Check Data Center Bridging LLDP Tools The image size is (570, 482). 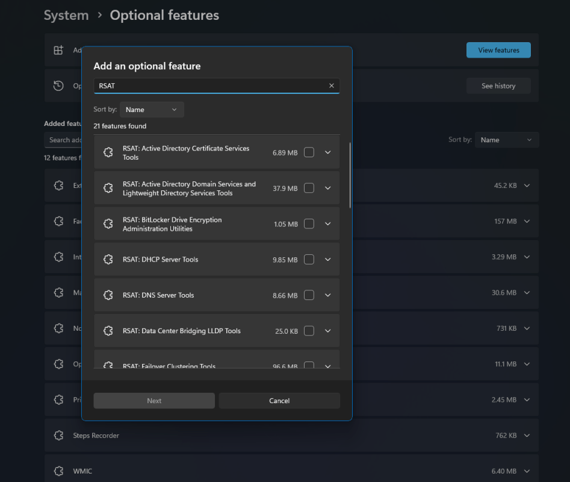pos(309,331)
